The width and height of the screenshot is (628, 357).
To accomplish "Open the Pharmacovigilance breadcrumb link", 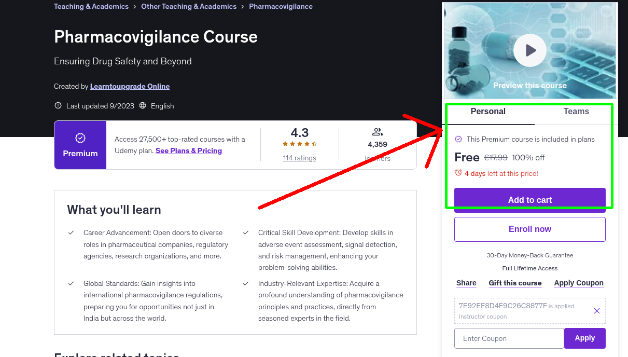I will 281,6.
